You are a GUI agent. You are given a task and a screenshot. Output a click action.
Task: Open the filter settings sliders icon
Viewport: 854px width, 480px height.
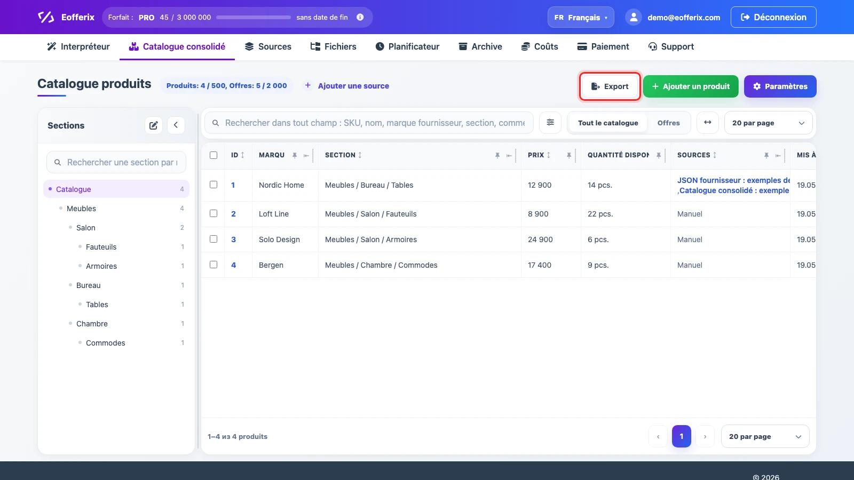[x=550, y=123]
